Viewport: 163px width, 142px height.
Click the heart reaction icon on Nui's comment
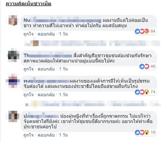coord(142,31)
